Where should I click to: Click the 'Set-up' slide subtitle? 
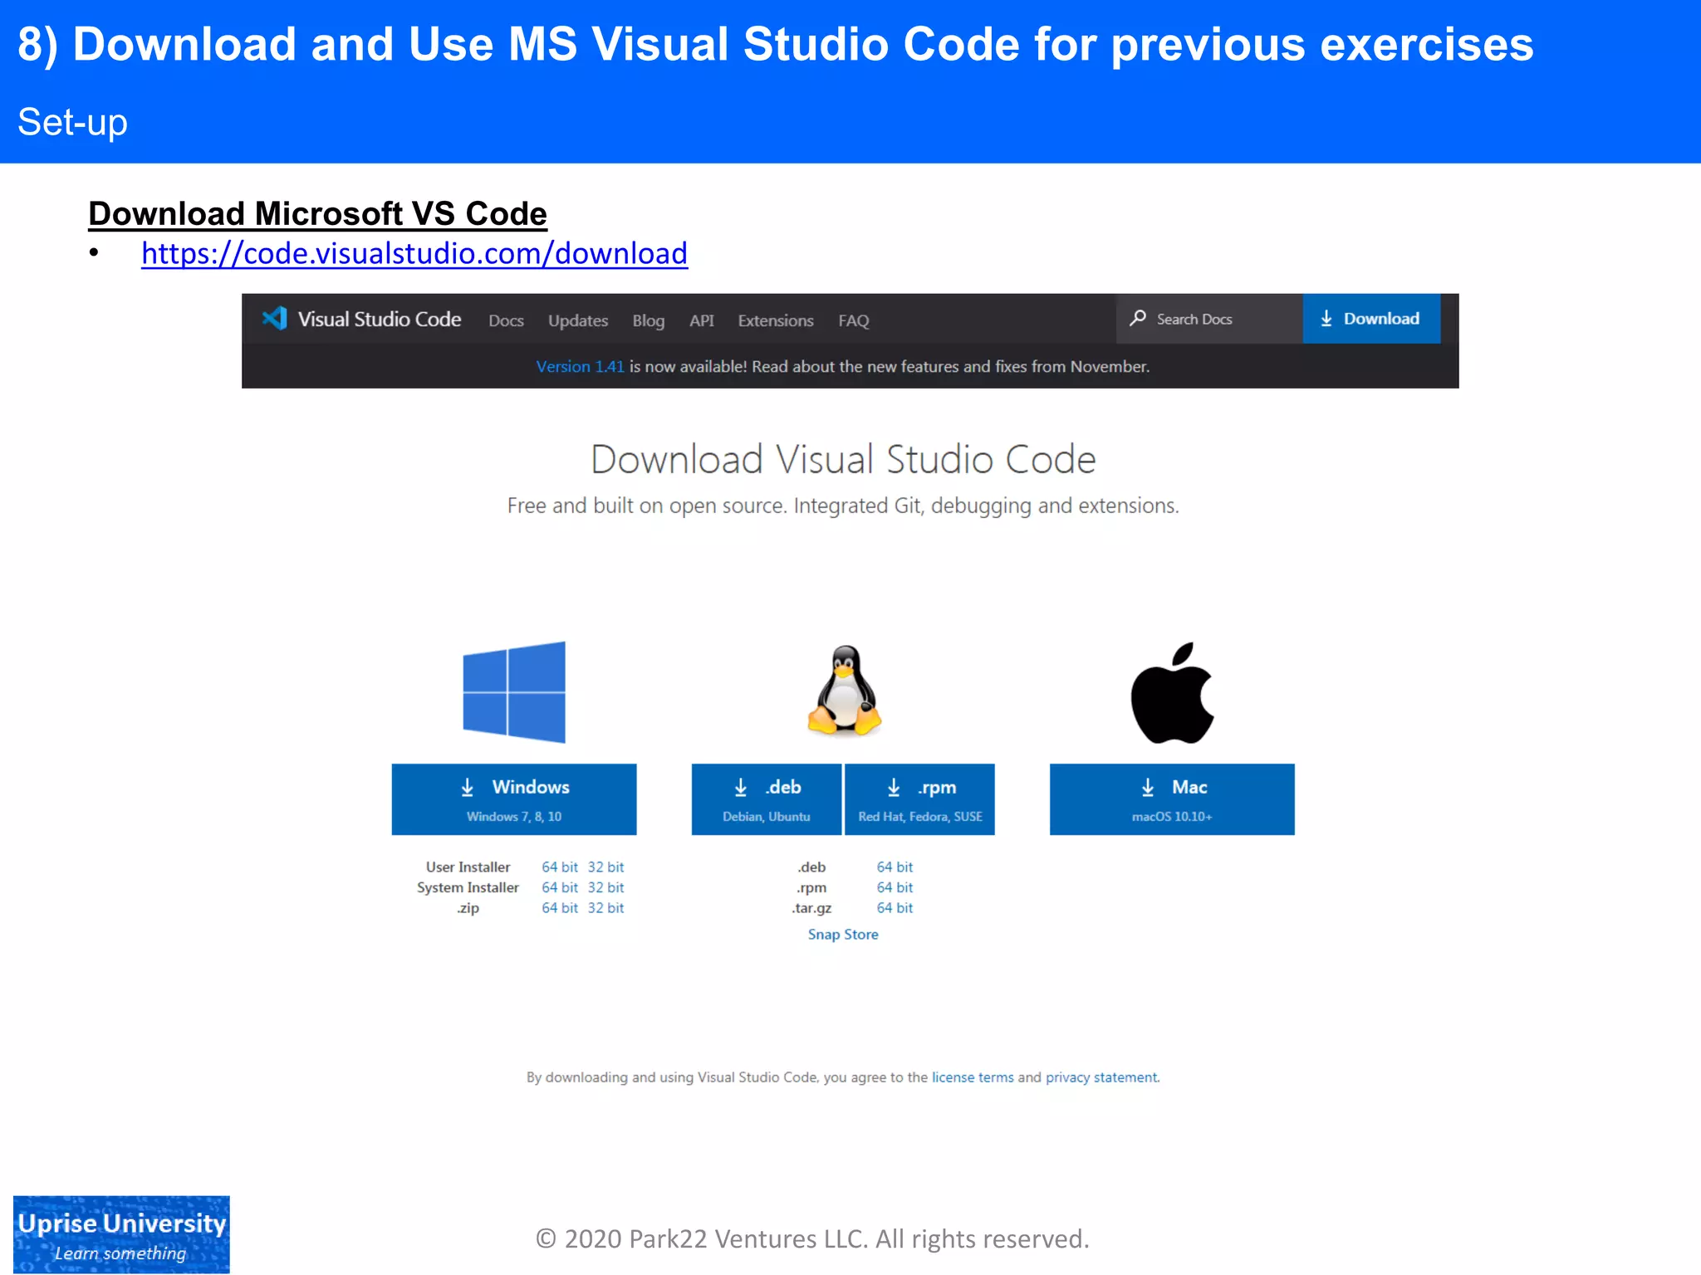point(73,122)
